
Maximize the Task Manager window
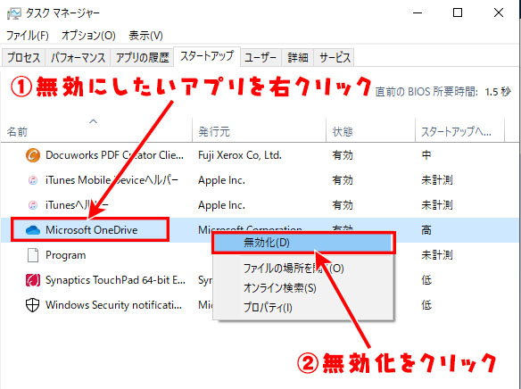(458, 13)
